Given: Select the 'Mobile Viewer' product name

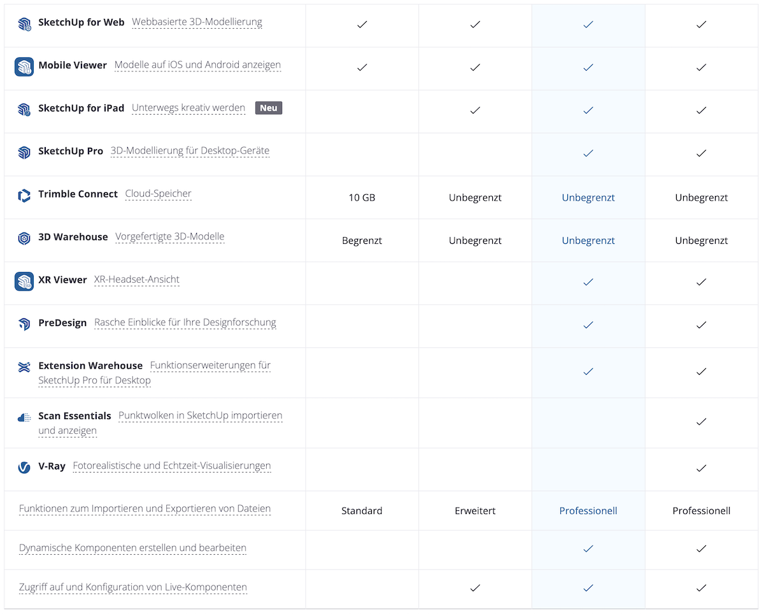Looking at the screenshot, I should 73,65.
